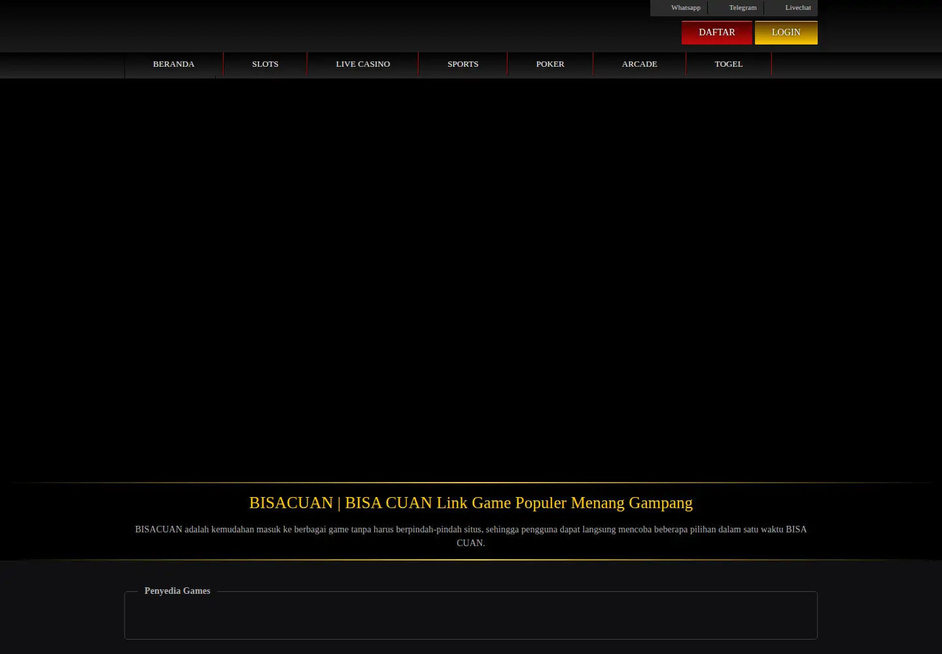Select the TOGEL menu item
942x654 pixels.
(729, 64)
